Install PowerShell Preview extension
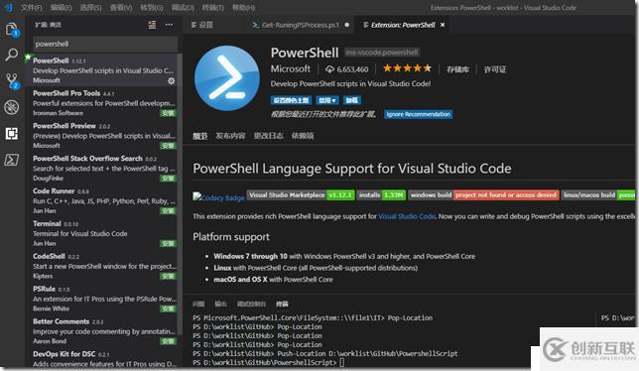This screenshot has width=639, height=371. [168, 146]
